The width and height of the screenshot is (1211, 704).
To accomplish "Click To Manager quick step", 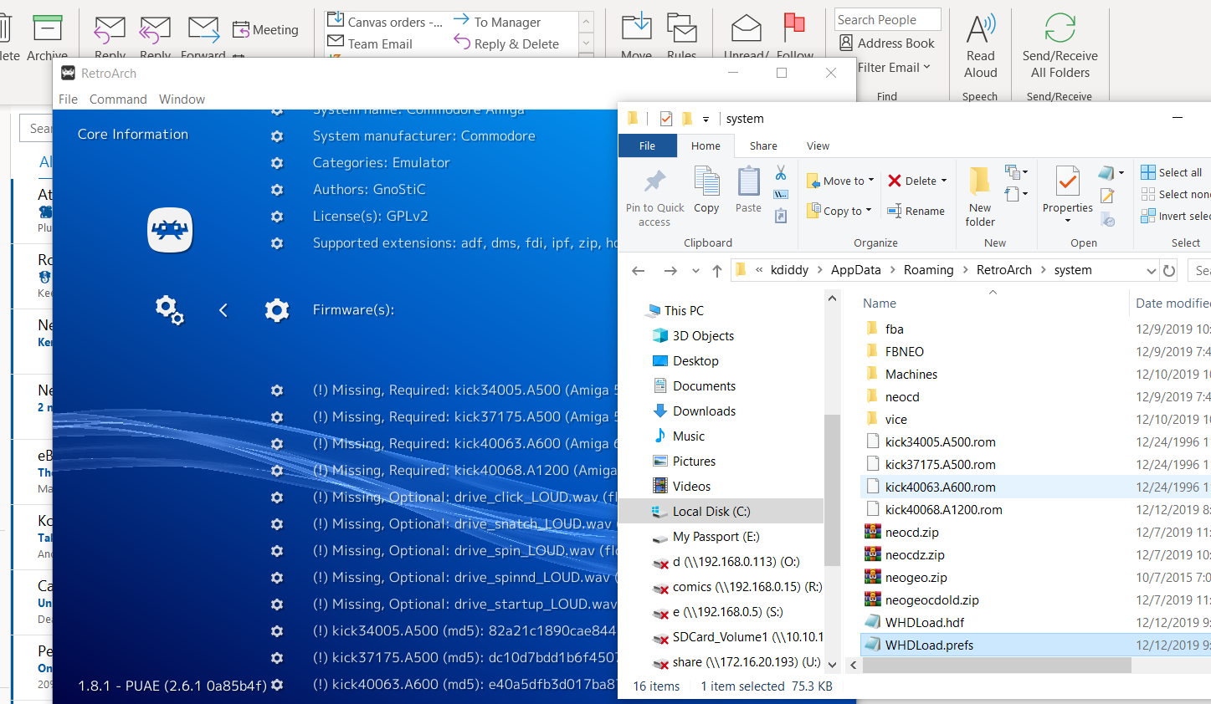I will point(497,22).
